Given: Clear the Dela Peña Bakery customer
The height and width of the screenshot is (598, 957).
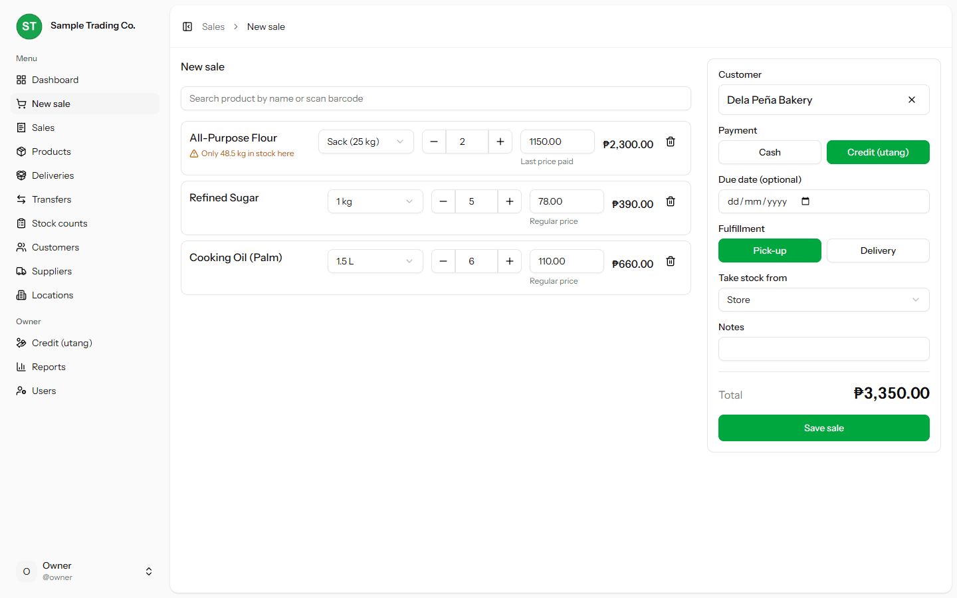Looking at the screenshot, I should click(912, 100).
